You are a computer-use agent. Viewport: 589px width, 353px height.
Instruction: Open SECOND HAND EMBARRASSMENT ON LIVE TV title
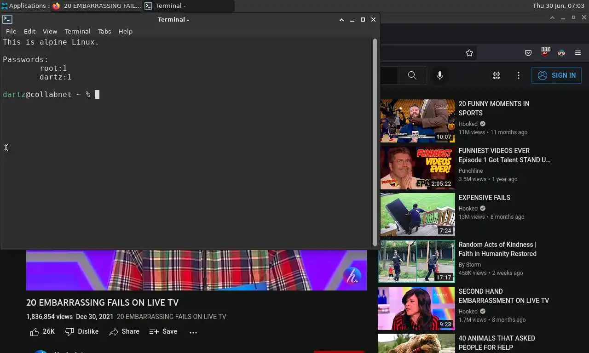[503, 296]
